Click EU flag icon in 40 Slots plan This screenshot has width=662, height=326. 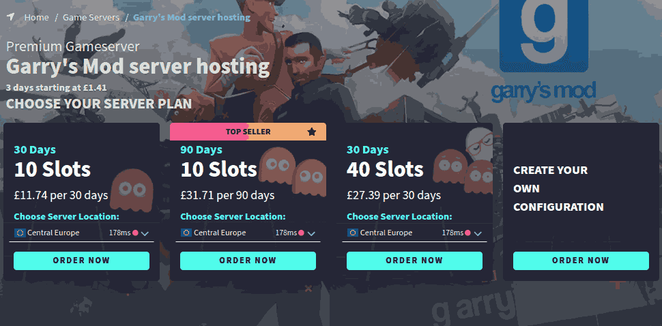(x=353, y=233)
